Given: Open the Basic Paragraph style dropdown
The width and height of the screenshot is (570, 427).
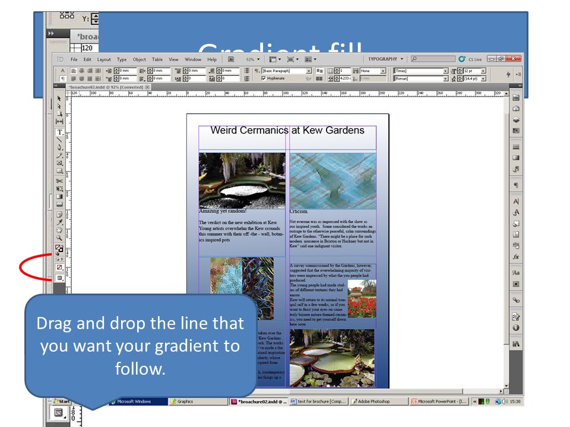Looking at the screenshot, I should [309, 71].
